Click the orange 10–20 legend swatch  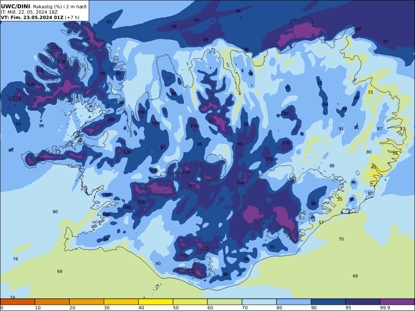[x=52, y=302]
